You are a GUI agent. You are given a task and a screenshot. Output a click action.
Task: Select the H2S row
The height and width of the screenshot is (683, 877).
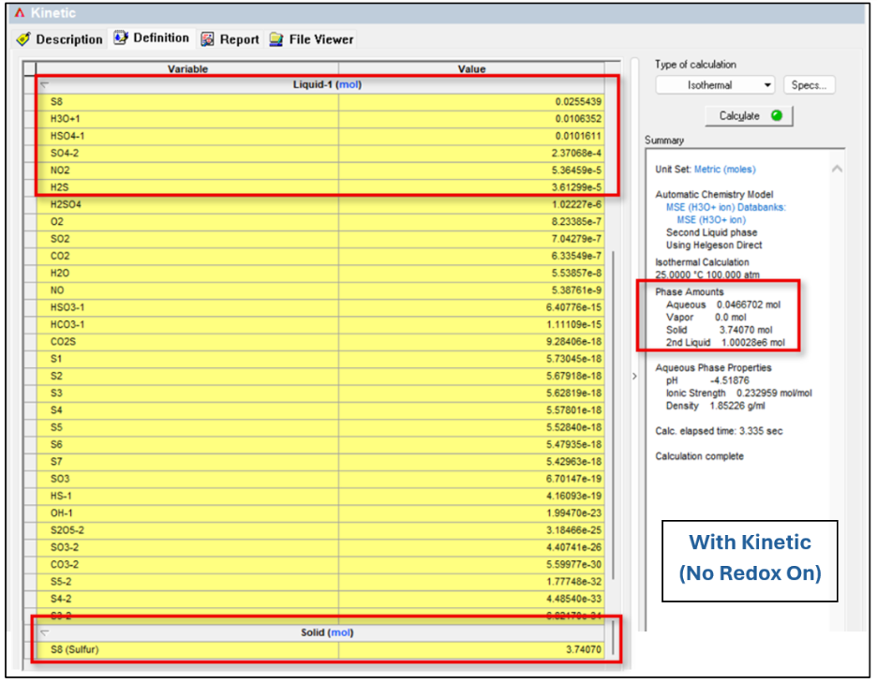320,187
